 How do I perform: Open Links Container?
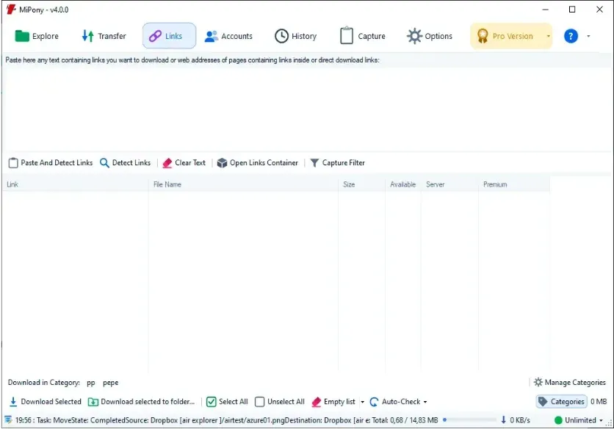(x=257, y=162)
